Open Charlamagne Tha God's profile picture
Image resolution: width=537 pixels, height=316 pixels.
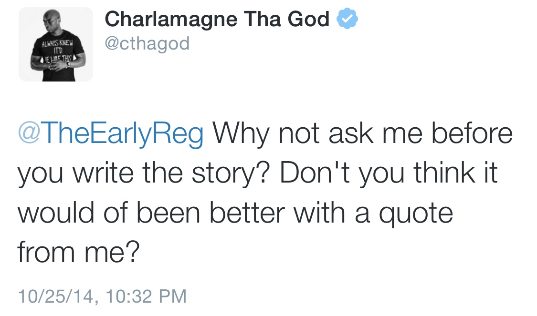click(56, 44)
